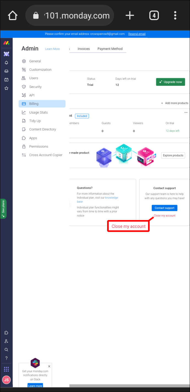The height and width of the screenshot is (392, 190).
Task: Tap the browser home icon
Action: 13,15
